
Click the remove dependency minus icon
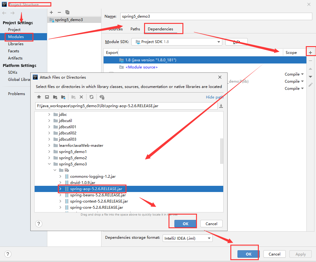pos(310,61)
